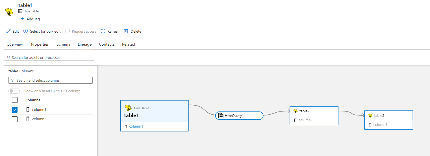Viewport: 430px width, 156px height.
Task: Collapse the table1 Columns panel
Action: [90, 71]
